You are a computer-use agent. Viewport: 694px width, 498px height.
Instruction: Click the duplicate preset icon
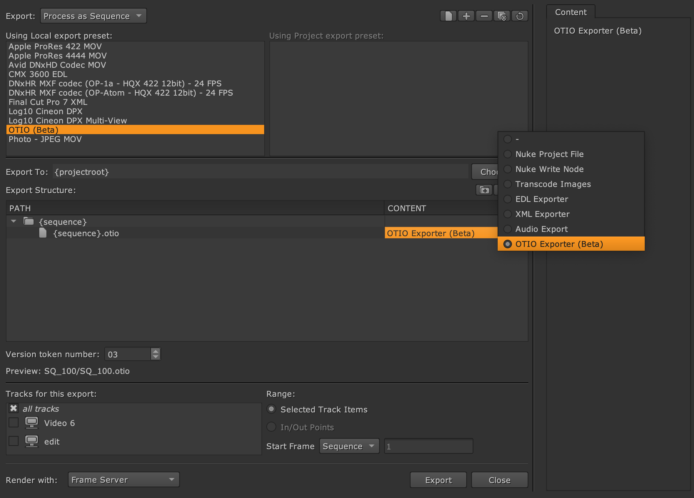point(502,16)
